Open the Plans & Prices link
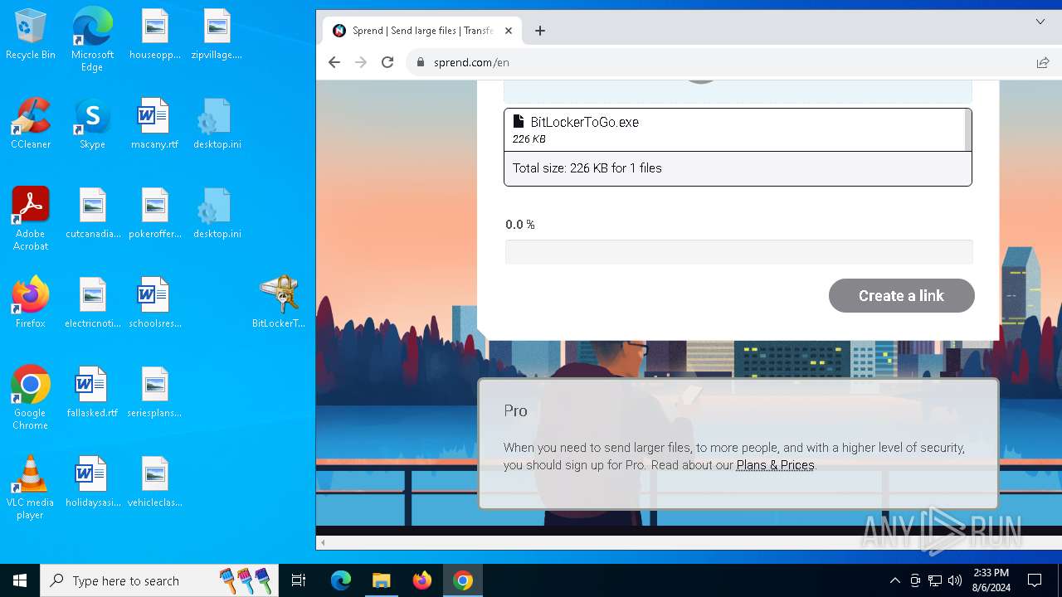Viewport: 1062px width, 597px height. click(775, 465)
